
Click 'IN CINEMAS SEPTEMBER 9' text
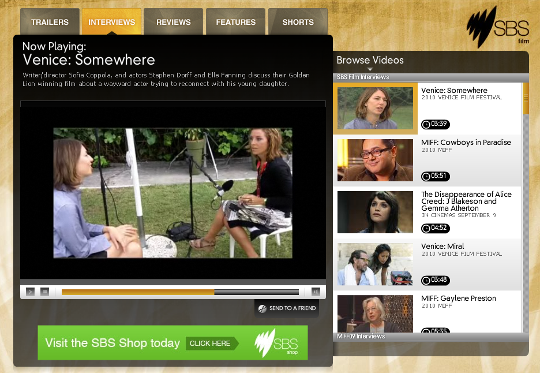[459, 215]
